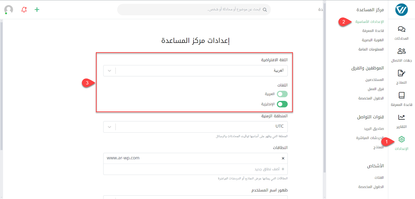View التقارير (reports) from the icon sidebar
Image resolution: width=415 pixels, height=199 pixels.
402,117
